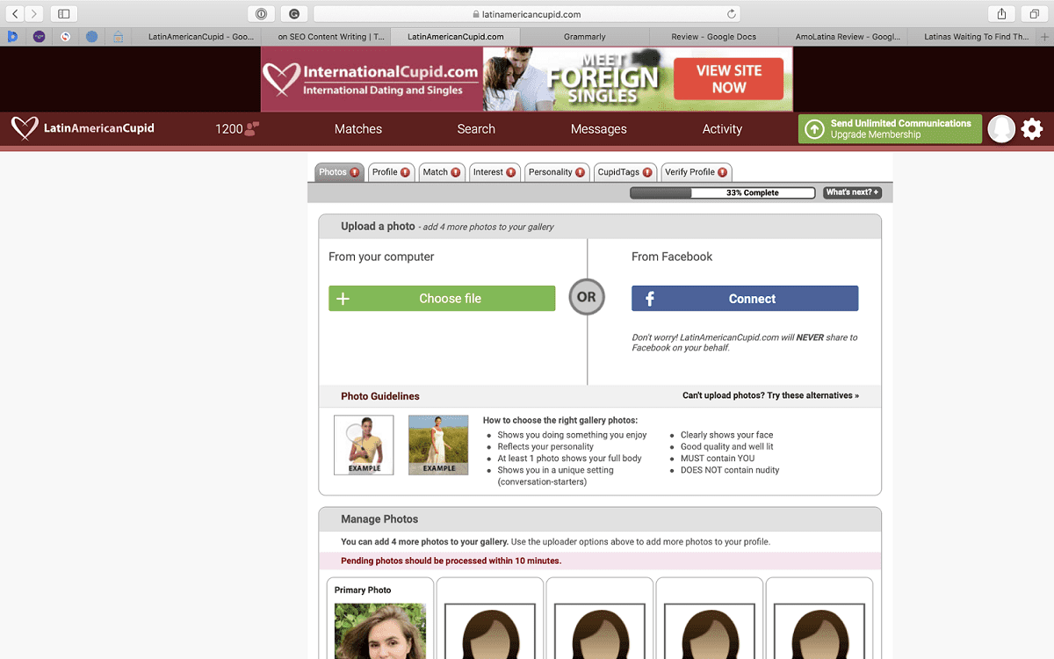Click the Facebook Connect button
1054x659 pixels.
click(745, 299)
